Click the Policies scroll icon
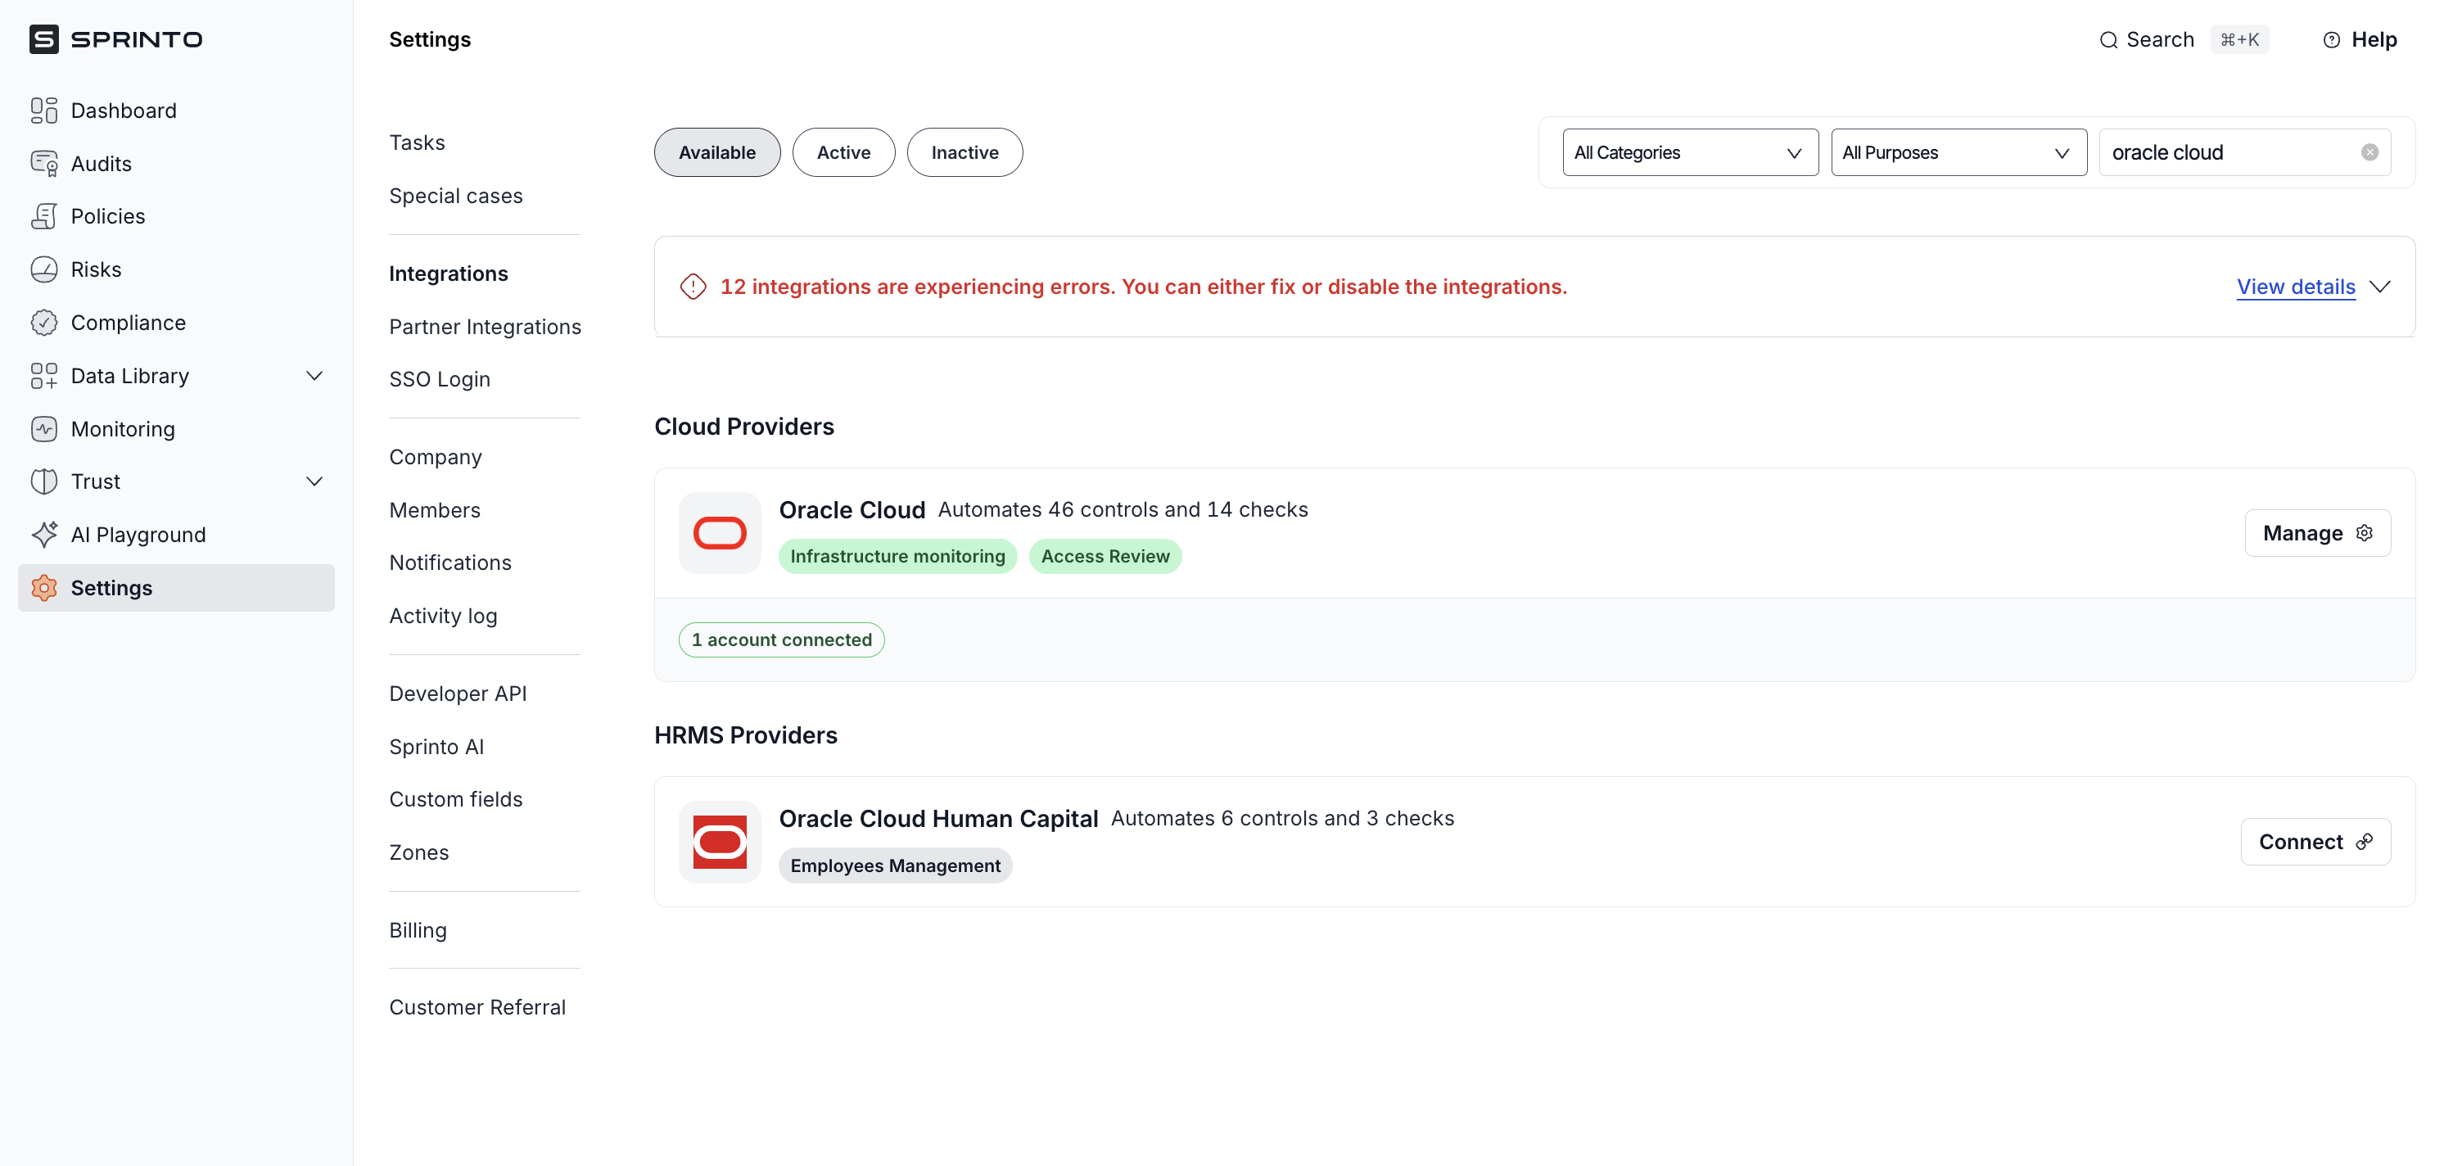This screenshot has width=2453, height=1166. pyautogui.click(x=44, y=216)
